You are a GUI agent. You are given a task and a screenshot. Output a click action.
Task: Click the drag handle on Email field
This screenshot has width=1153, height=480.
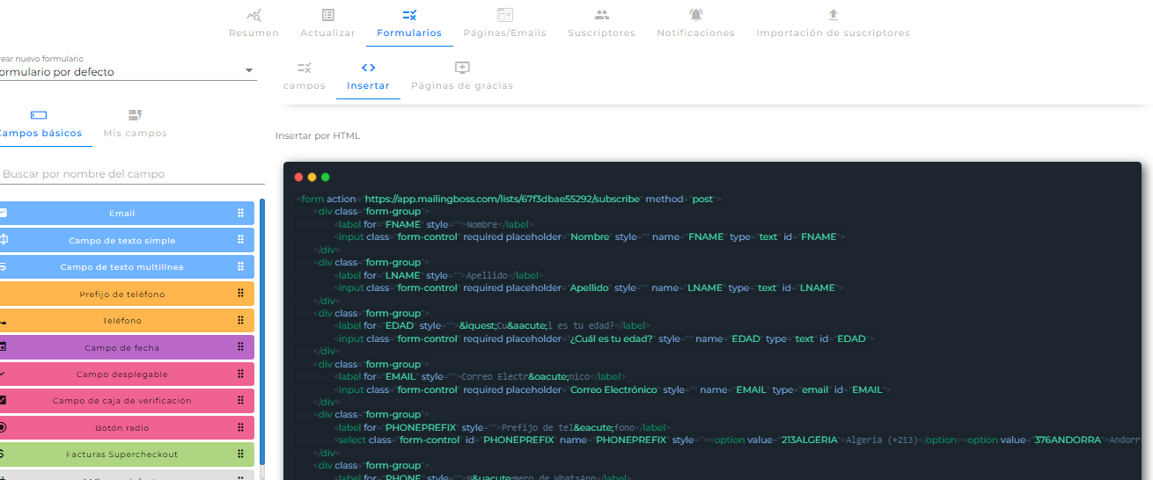240,213
